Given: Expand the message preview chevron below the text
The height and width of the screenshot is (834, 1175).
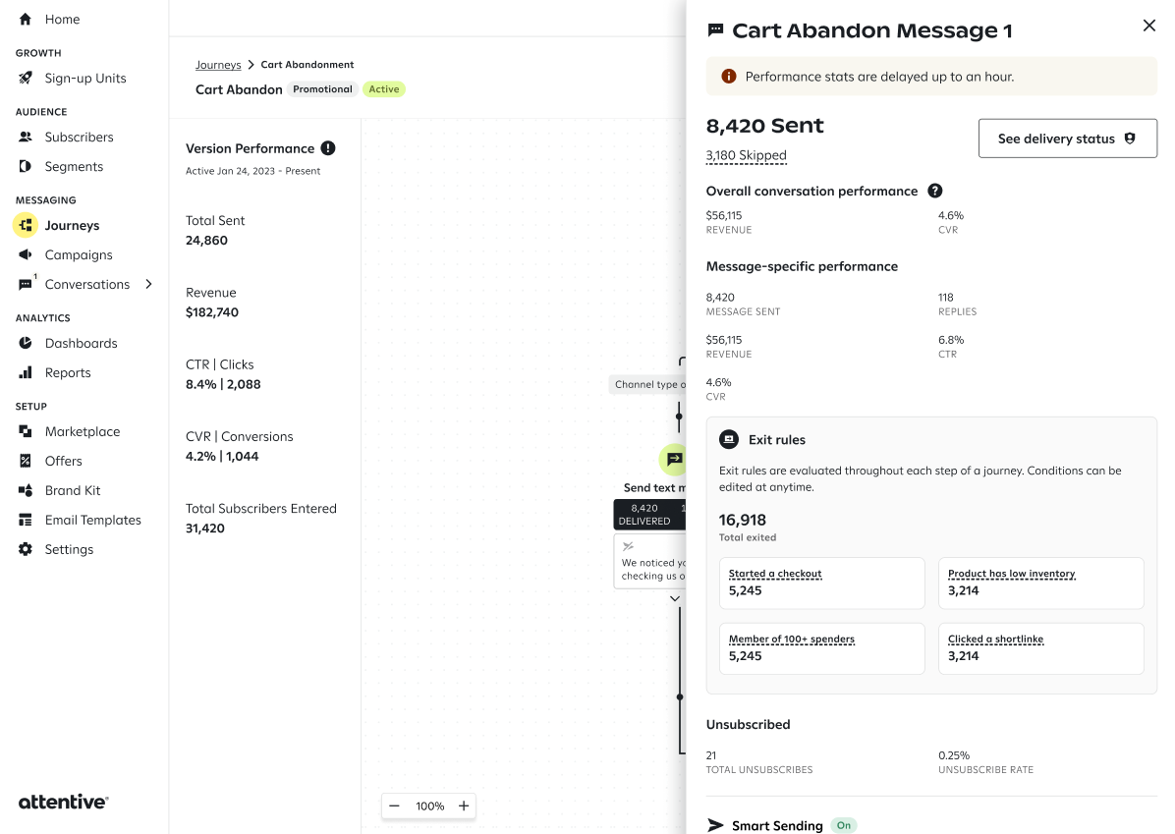Looking at the screenshot, I should coord(674,598).
